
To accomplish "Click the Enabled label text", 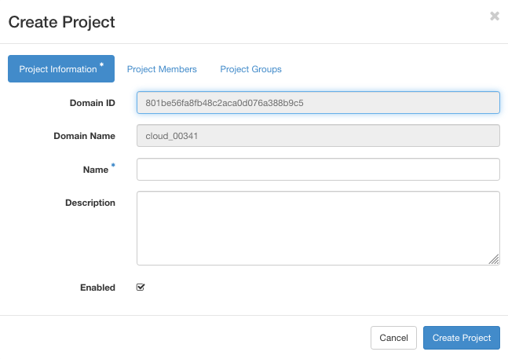I will 97,288.
